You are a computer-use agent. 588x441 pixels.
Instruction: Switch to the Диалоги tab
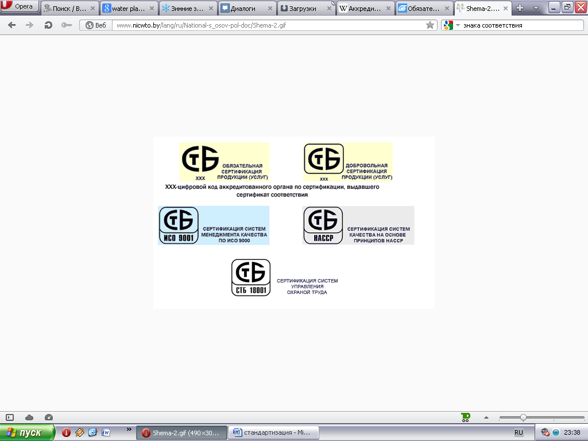pos(247,8)
